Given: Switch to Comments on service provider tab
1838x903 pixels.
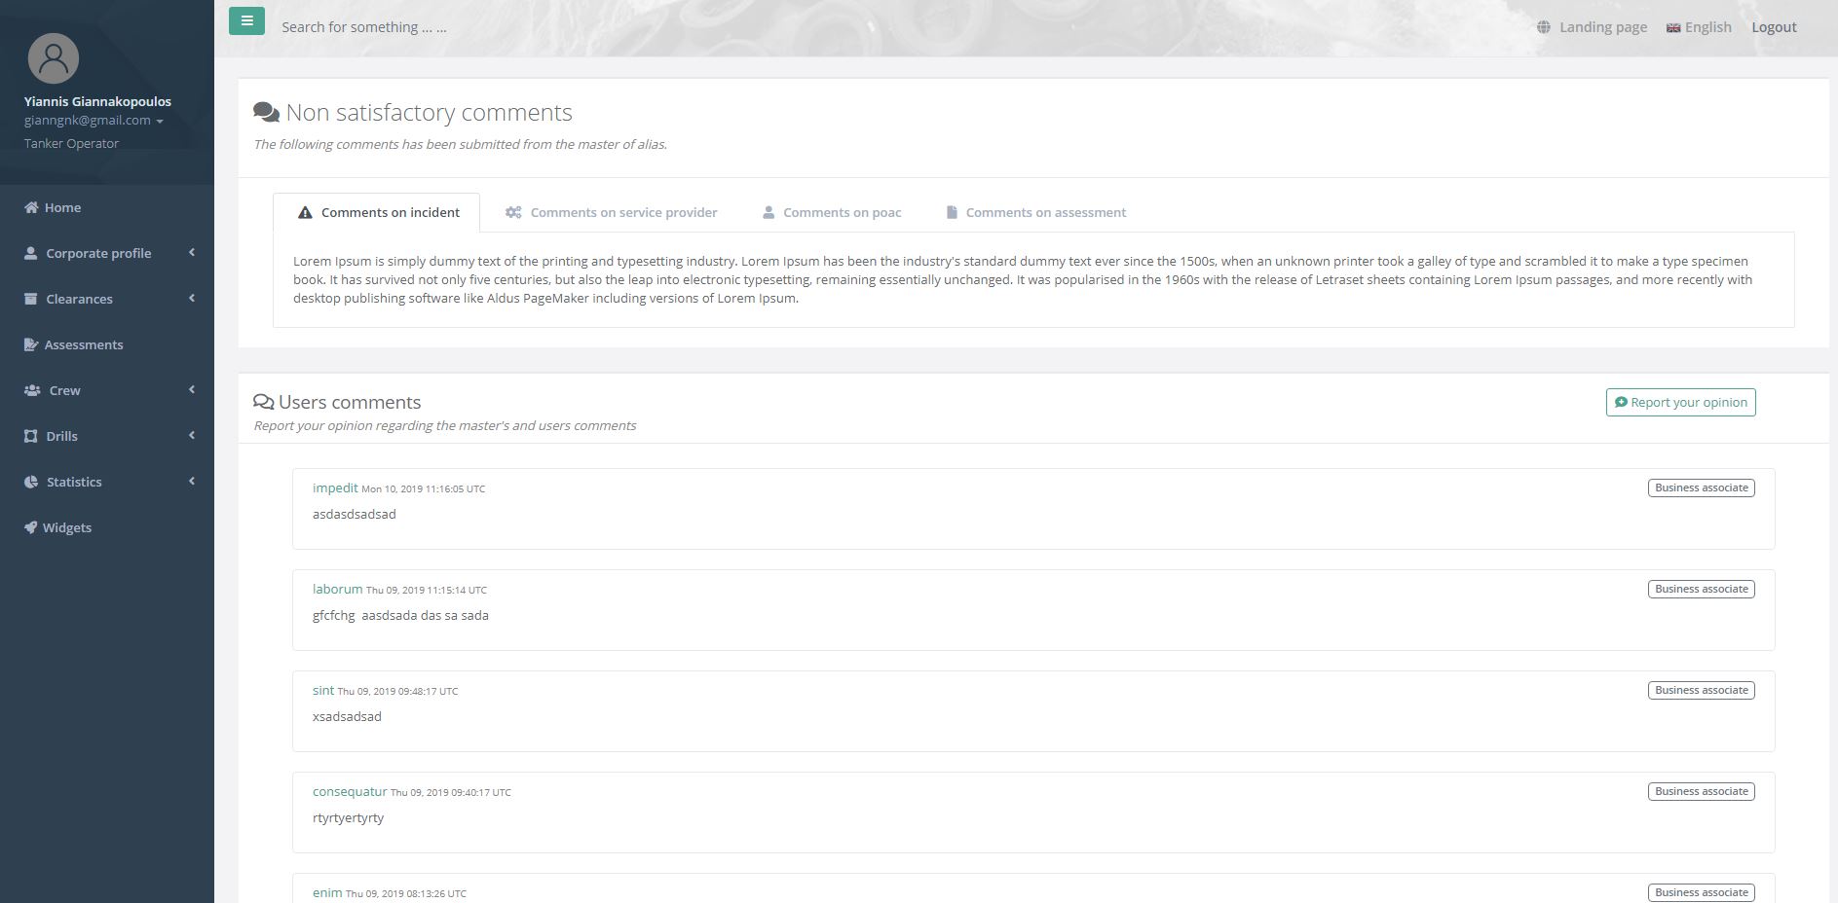Looking at the screenshot, I should click(612, 212).
